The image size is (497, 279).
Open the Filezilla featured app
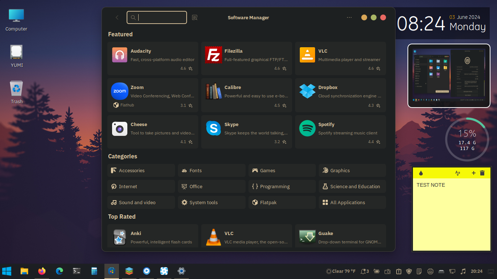(247, 58)
